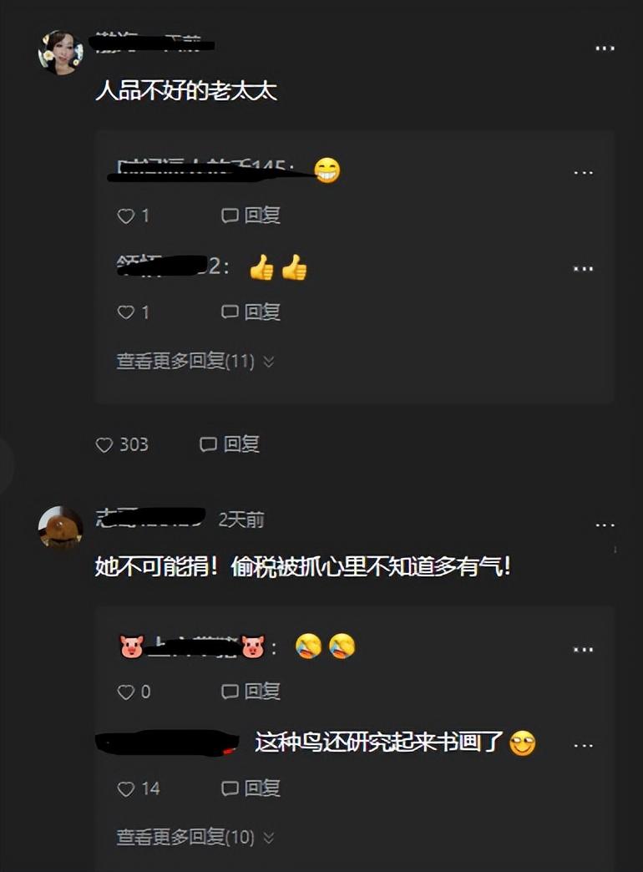Open the avatar of the 2天前 commenter
This screenshot has width=643, height=872.
point(61,527)
